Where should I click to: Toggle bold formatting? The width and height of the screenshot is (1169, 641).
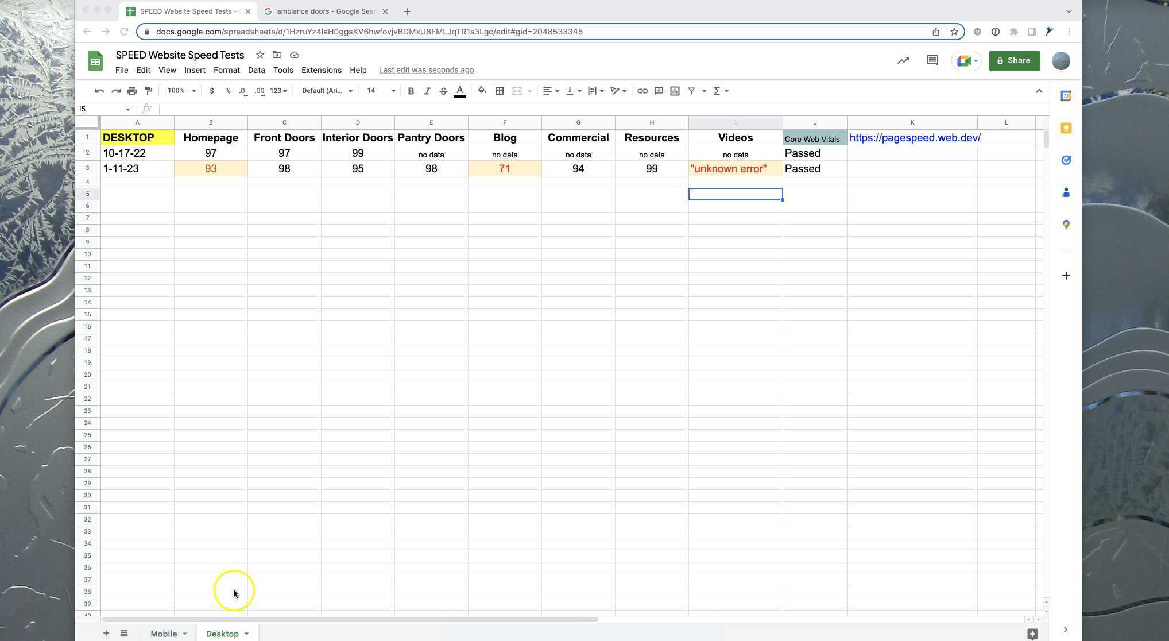(x=411, y=91)
